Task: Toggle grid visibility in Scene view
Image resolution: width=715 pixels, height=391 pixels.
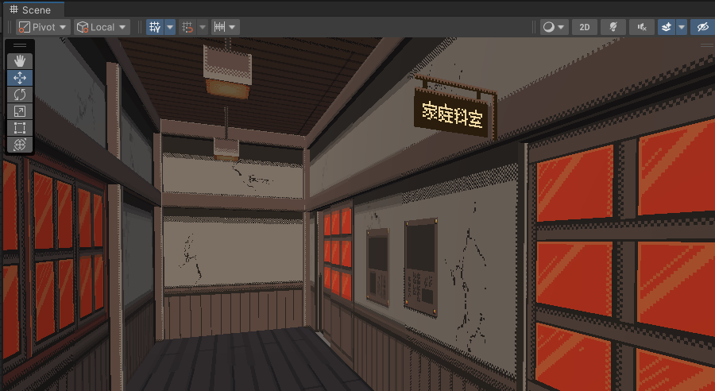Action: [155, 27]
